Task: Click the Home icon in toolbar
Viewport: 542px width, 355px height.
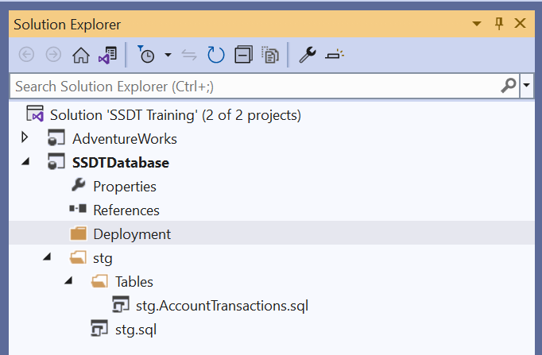Action: pyautogui.click(x=80, y=55)
